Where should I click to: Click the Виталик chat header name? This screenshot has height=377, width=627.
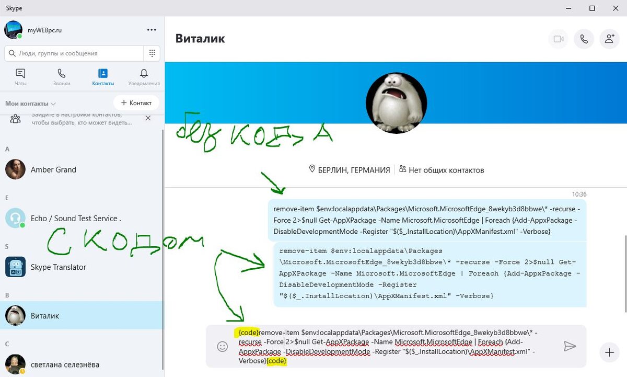[x=200, y=39]
